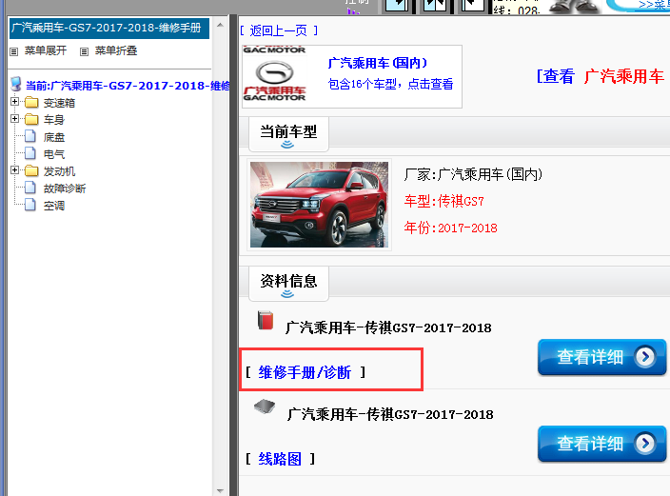The width and height of the screenshot is (670, 496).
Task: Open the 电气 tree item
Action: [x=54, y=154]
